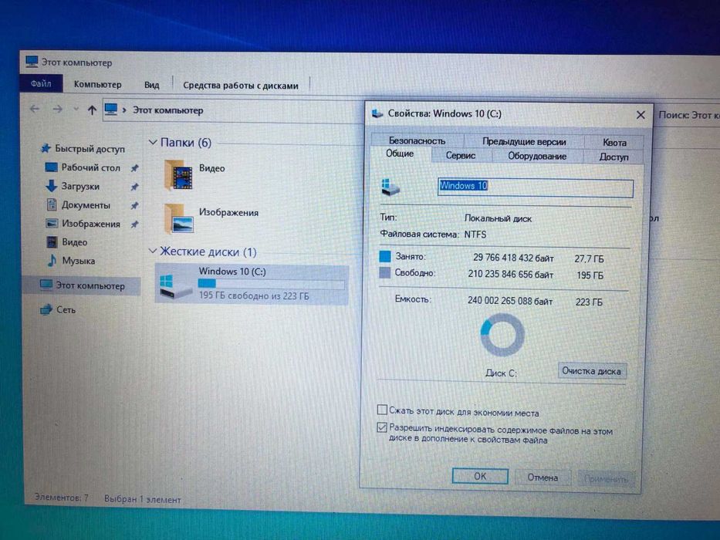
Task: Click the pin icon next to Документы
Action: (x=134, y=206)
